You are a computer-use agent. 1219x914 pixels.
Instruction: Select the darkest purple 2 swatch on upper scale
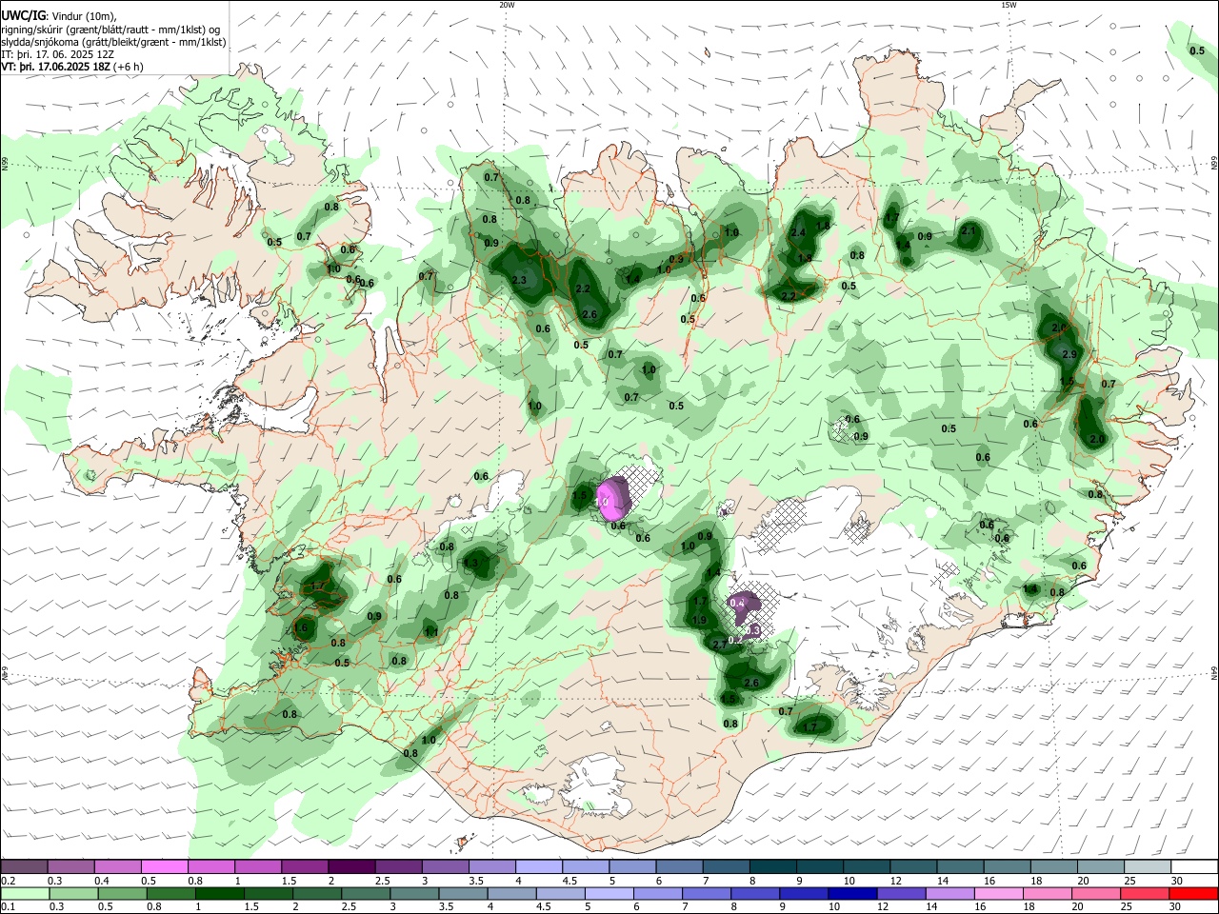[x=351, y=867]
